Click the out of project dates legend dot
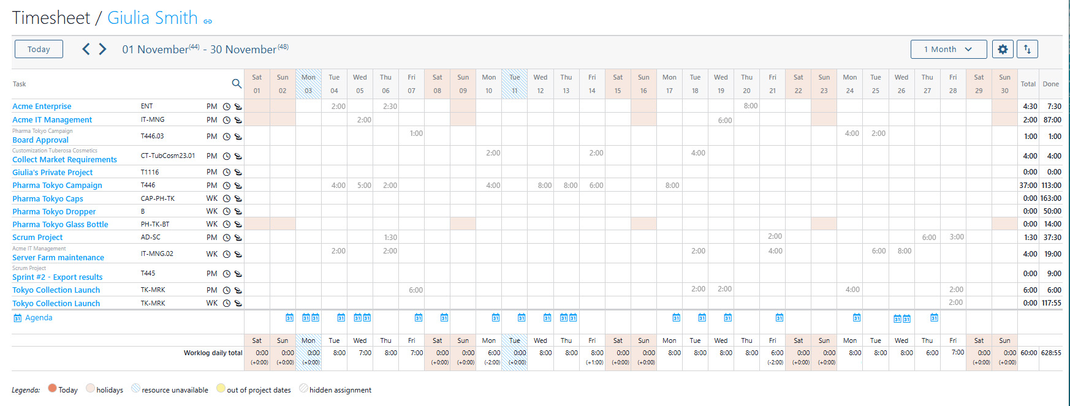The width and height of the screenshot is (1070, 406). 221,388
